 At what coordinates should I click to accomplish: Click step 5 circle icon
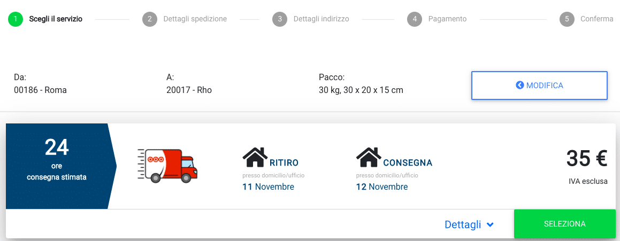567,19
